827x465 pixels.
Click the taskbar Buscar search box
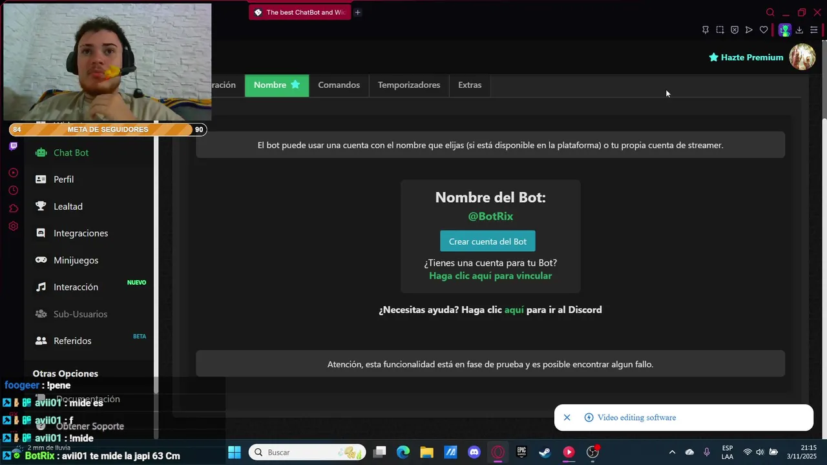[307, 452]
